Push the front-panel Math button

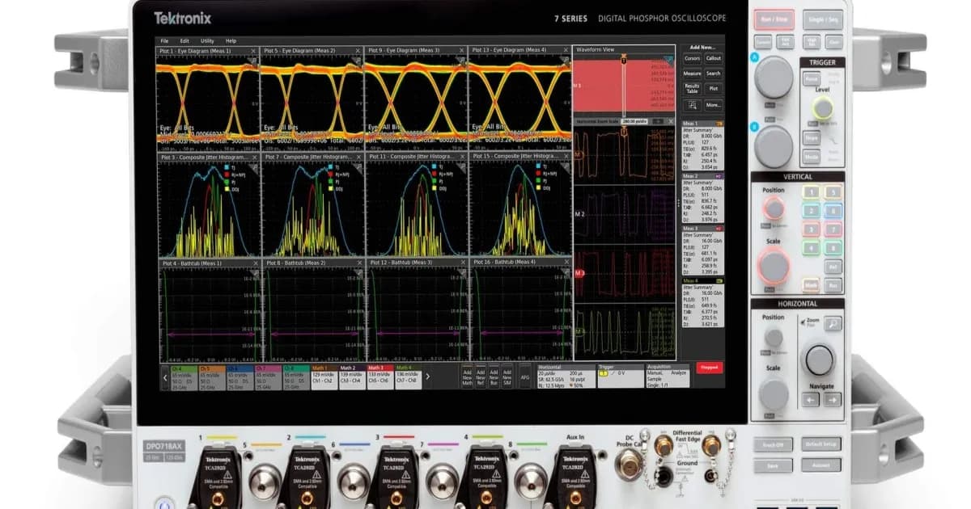coord(811,284)
